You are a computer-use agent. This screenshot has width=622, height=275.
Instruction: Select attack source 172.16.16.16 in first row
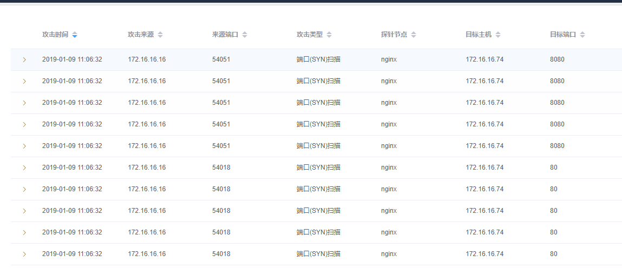pos(147,59)
